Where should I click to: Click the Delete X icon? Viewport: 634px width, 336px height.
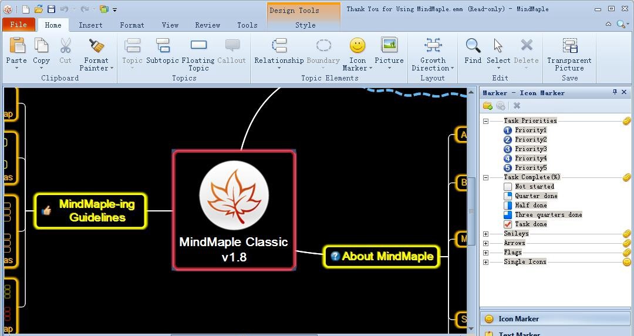tap(527, 45)
